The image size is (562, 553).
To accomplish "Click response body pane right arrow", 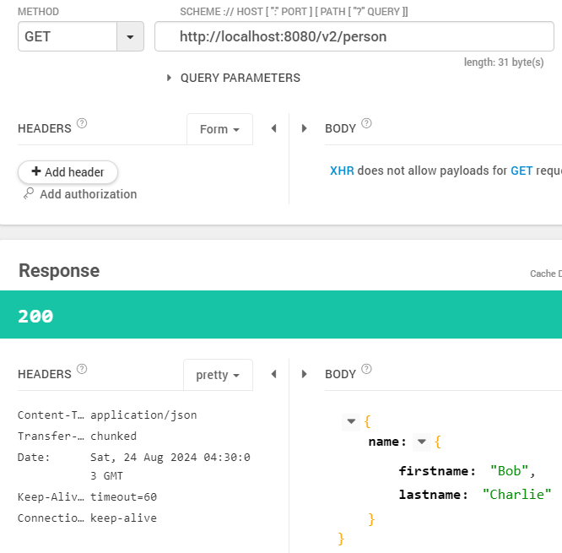I will (304, 374).
